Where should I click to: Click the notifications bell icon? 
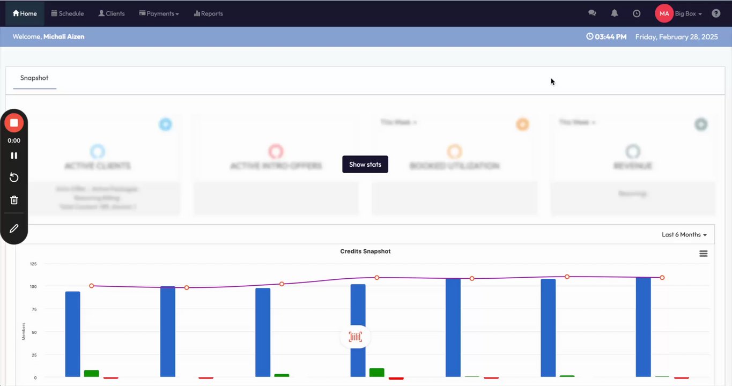(x=615, y=13)
